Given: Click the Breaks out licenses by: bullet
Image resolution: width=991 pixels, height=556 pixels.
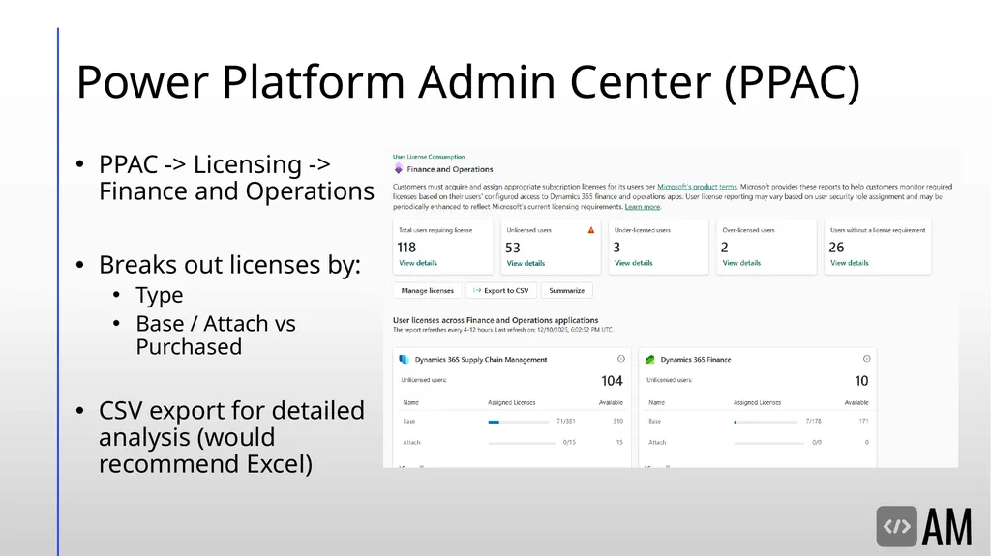Looking at the screenshot, I should coord(229,265).
